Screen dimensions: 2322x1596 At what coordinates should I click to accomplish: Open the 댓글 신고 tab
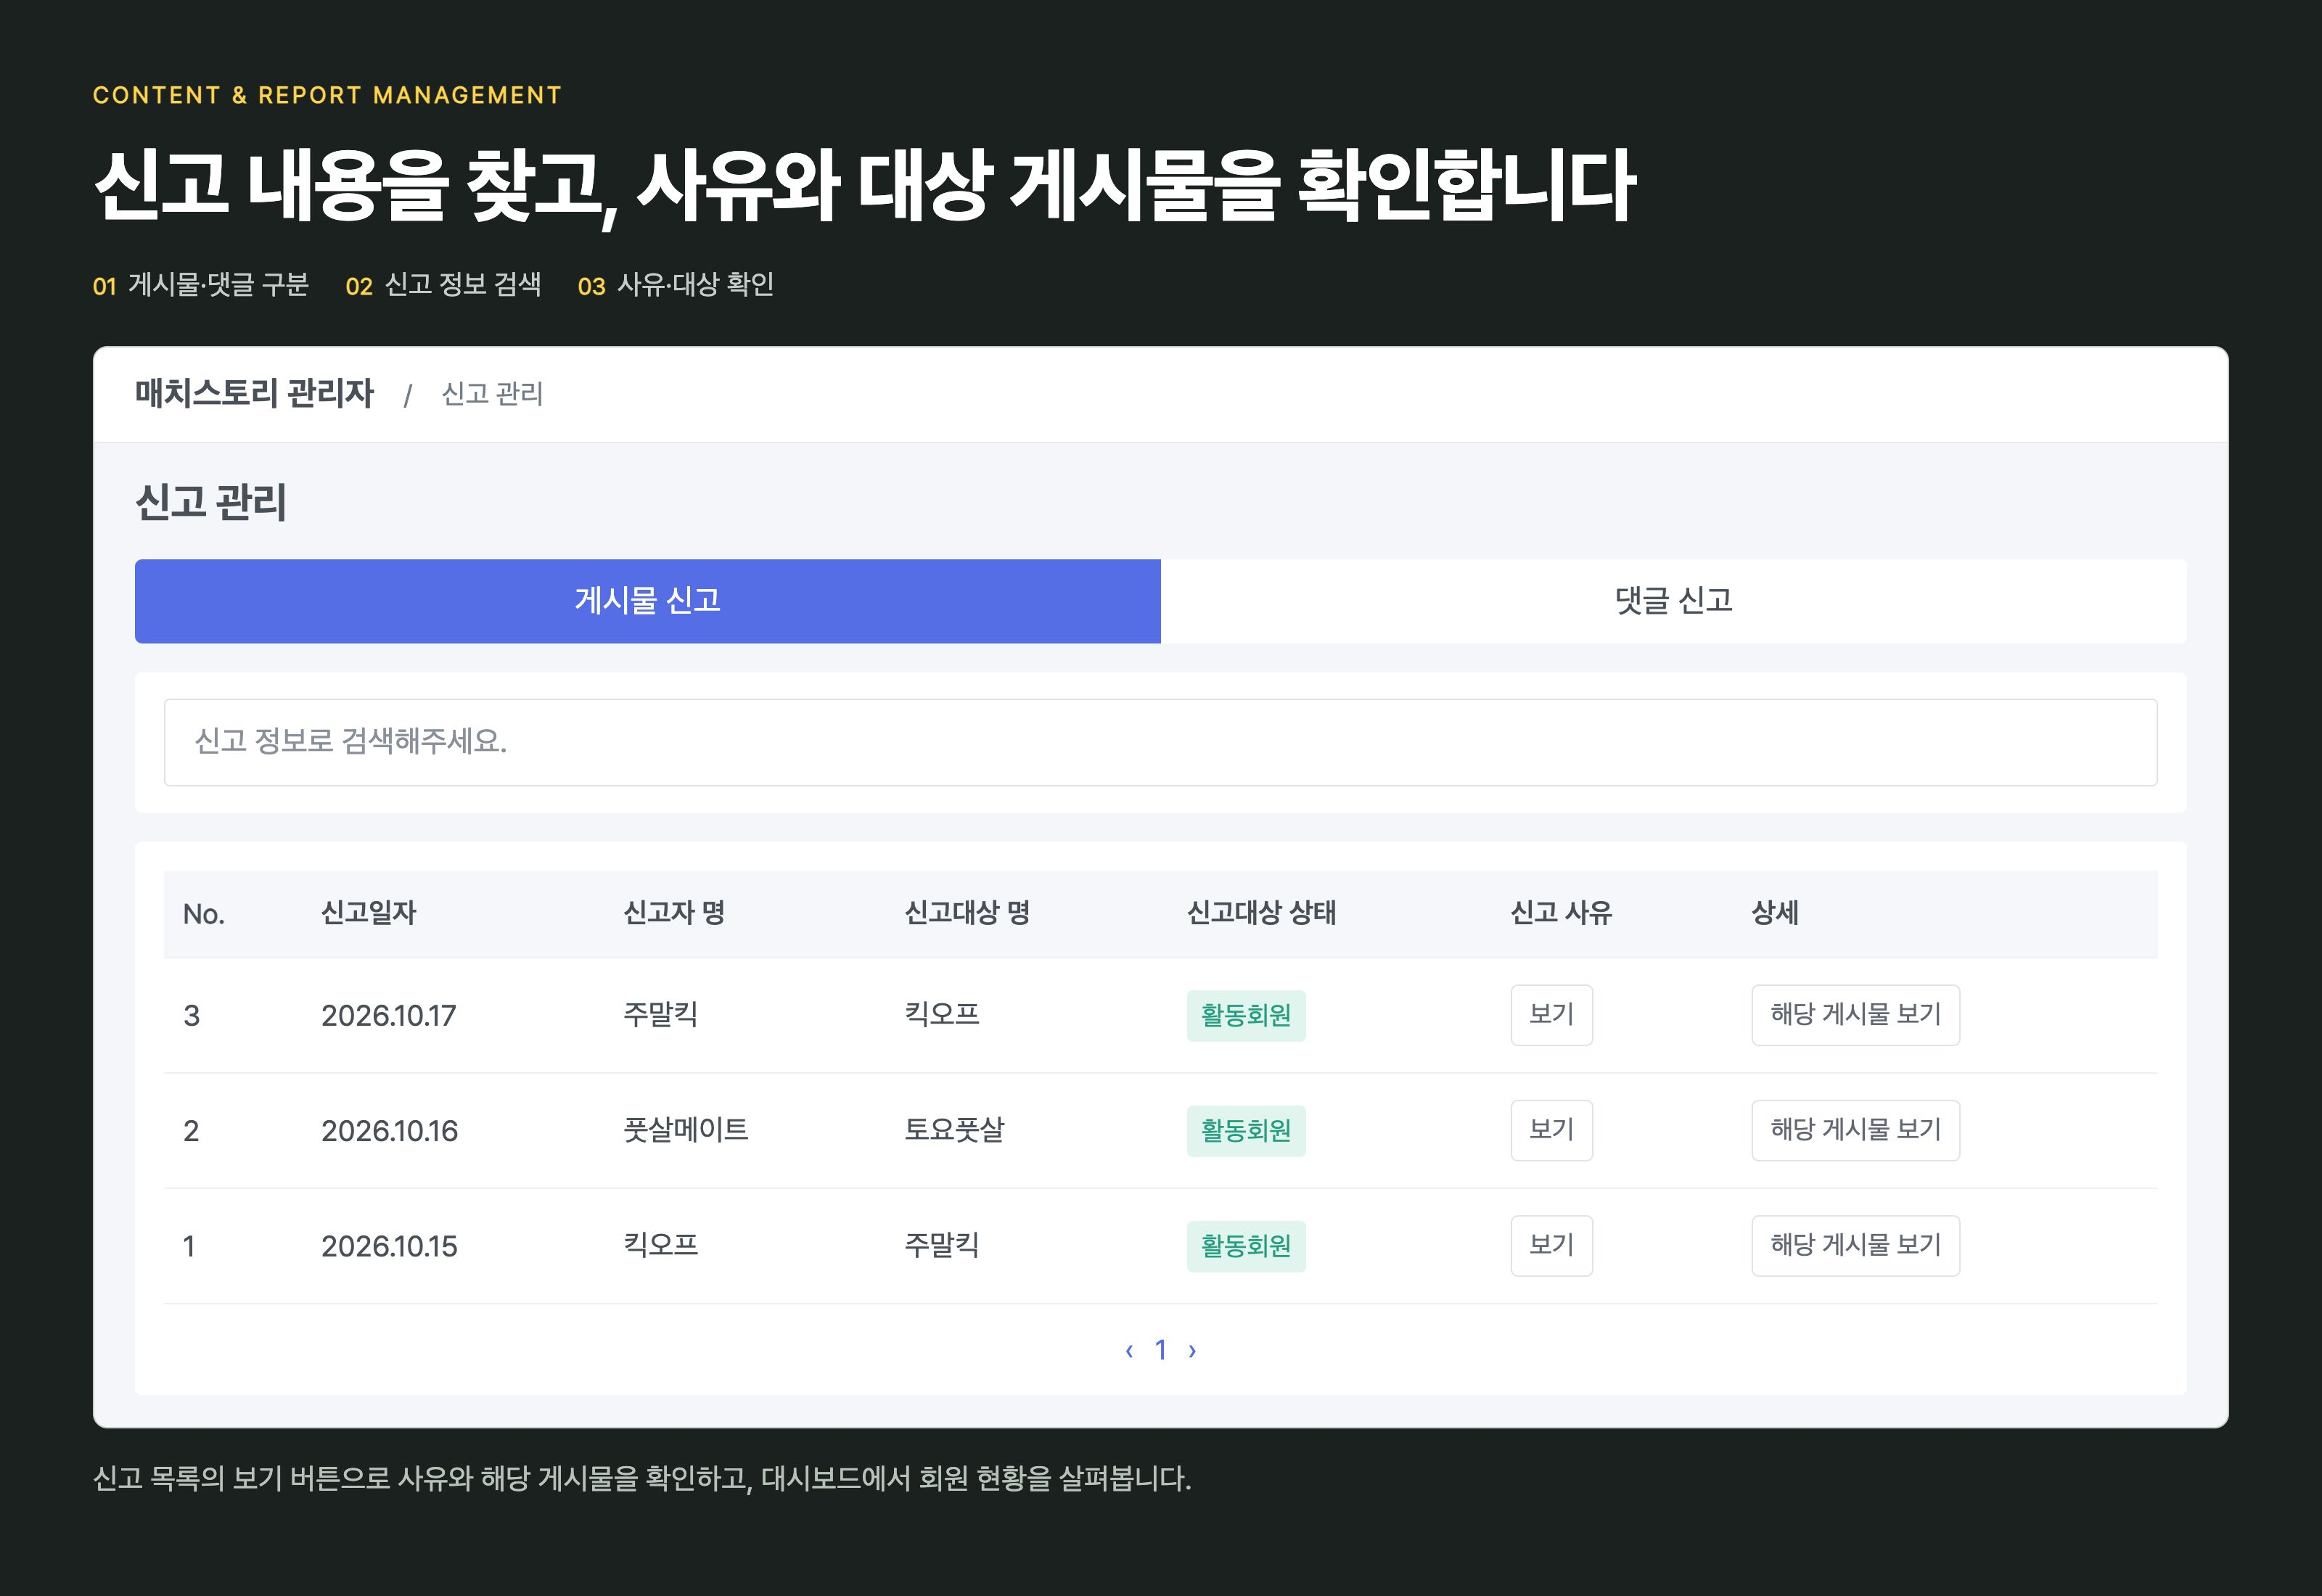click(x=1674, y=601)
